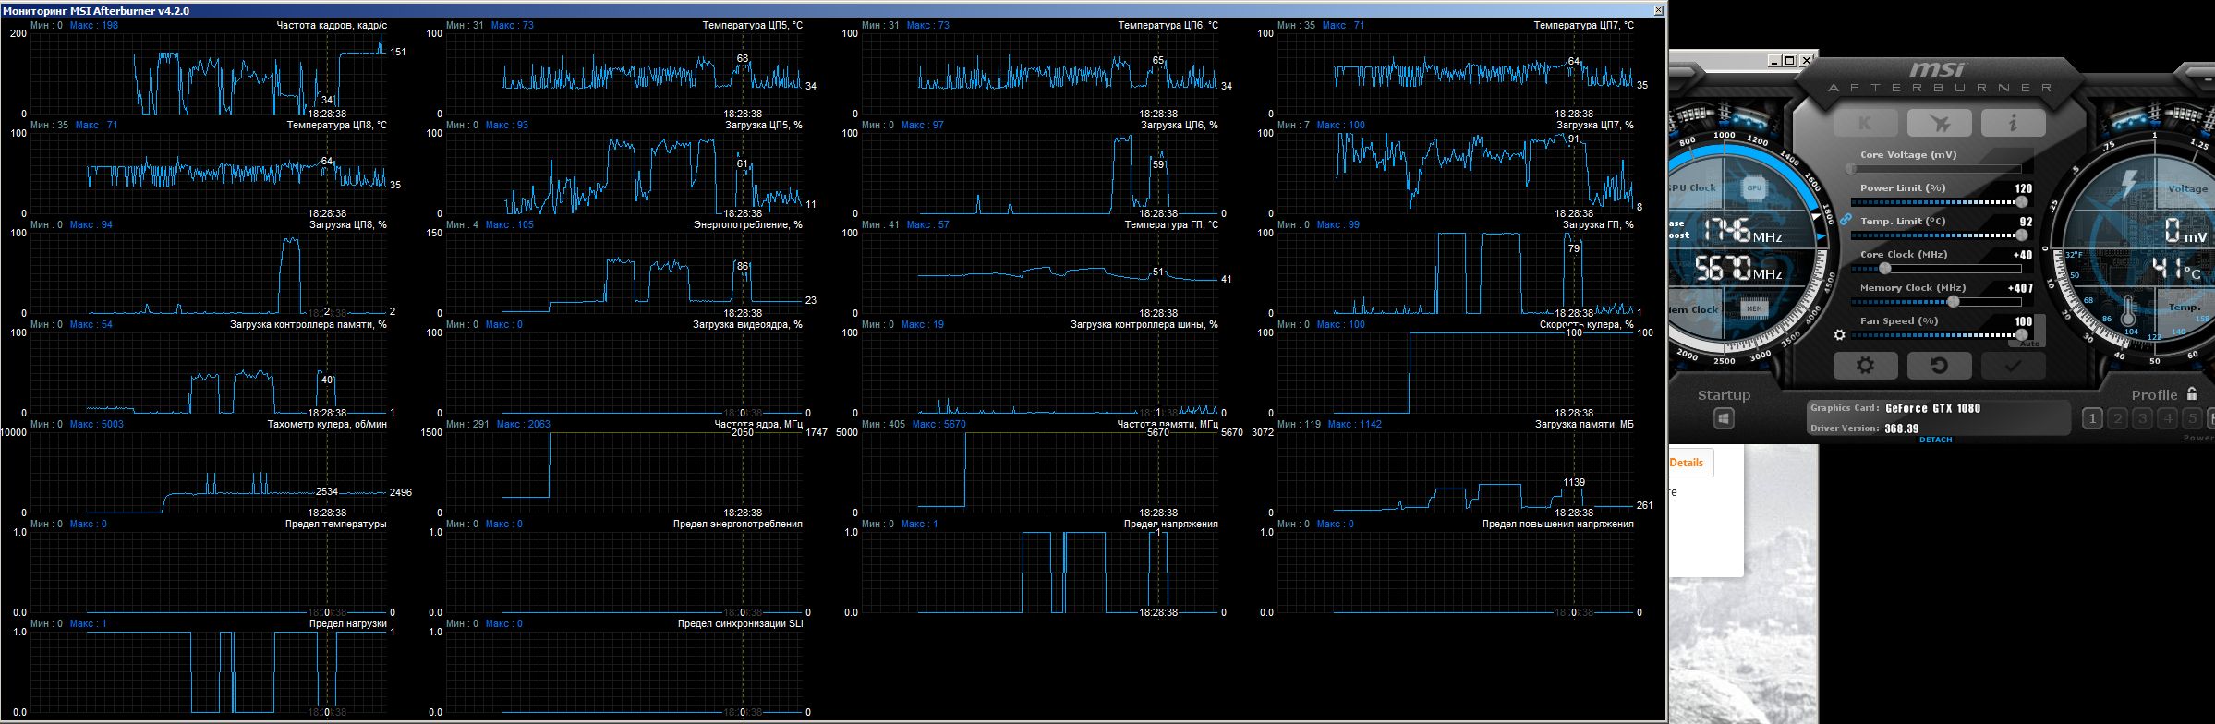This screenshot has width=2215, height=724.
Task: Select profile slot 2
Action: tap(2117, 418)
